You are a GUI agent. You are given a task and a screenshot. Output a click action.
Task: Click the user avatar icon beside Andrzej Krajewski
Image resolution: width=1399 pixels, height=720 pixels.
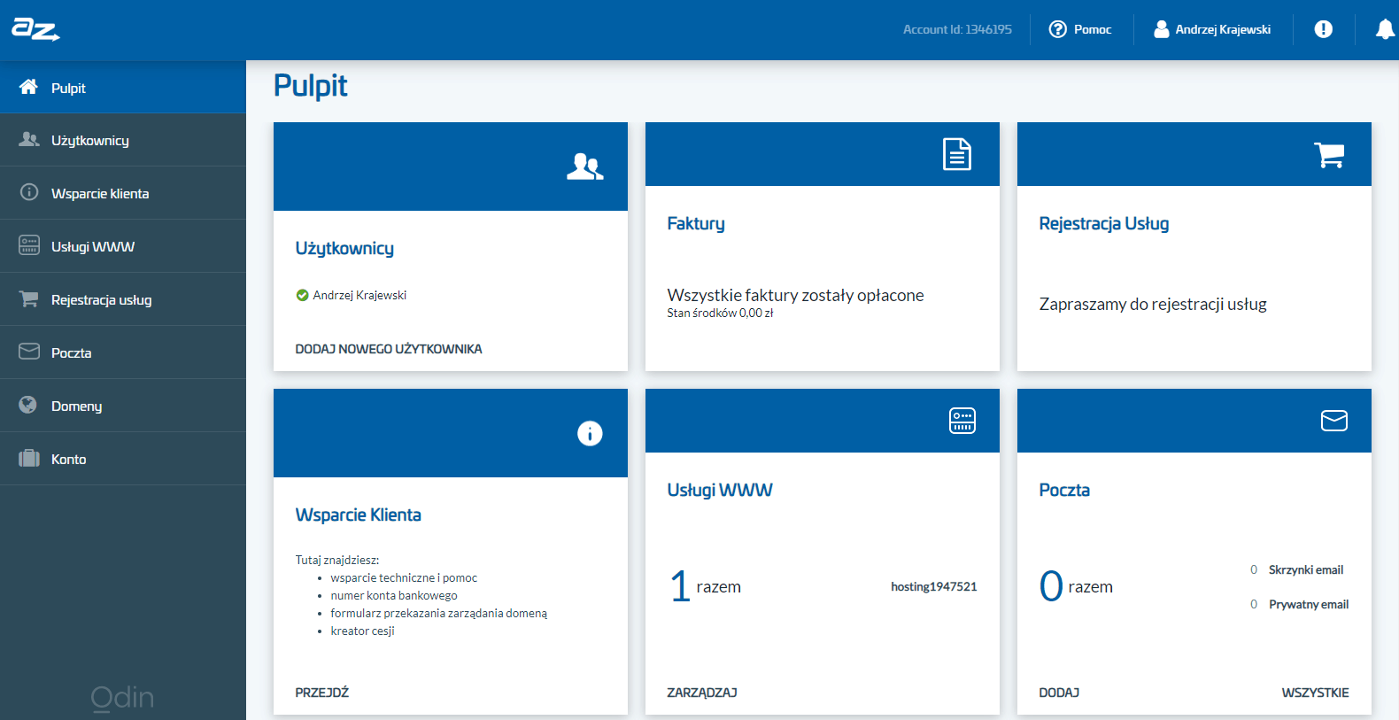point(1161,29)
